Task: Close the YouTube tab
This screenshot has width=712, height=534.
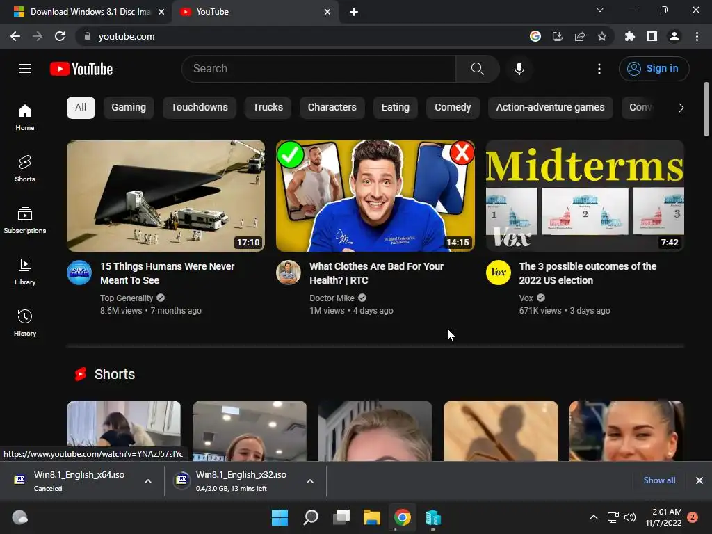Action: (x=327, y=12)
